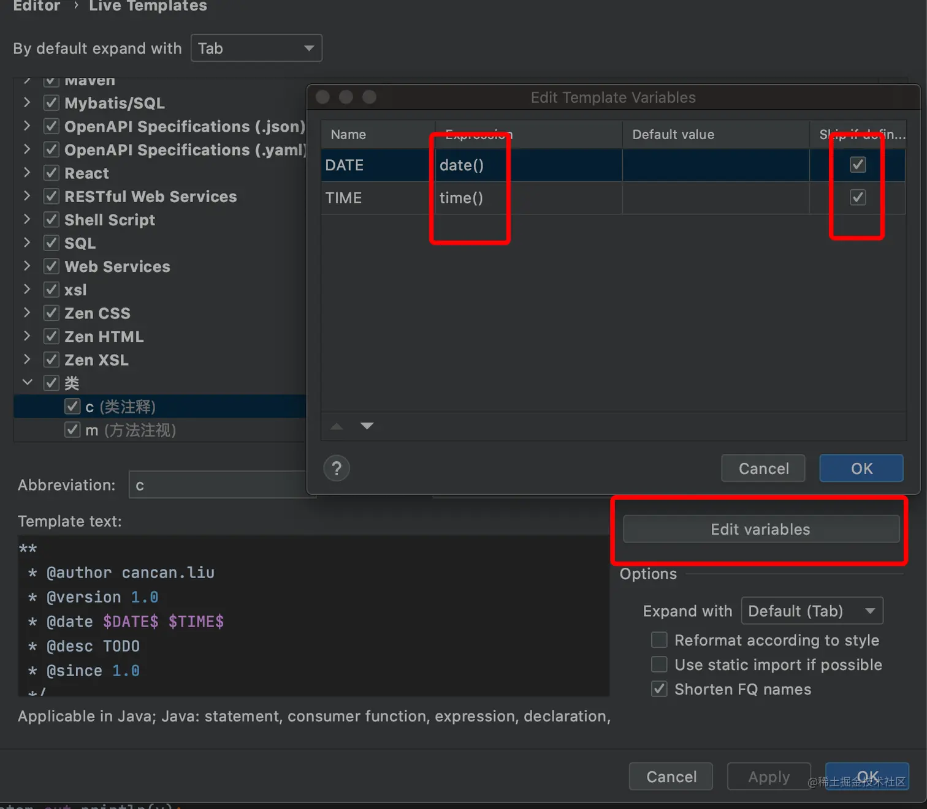Expand the Mybatis/SQL tree node
The height and width of the screenshot is (809, 927).
[26, 102]
